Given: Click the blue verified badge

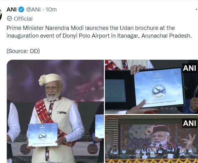Looking at the screenshot, I should (21, 9).
